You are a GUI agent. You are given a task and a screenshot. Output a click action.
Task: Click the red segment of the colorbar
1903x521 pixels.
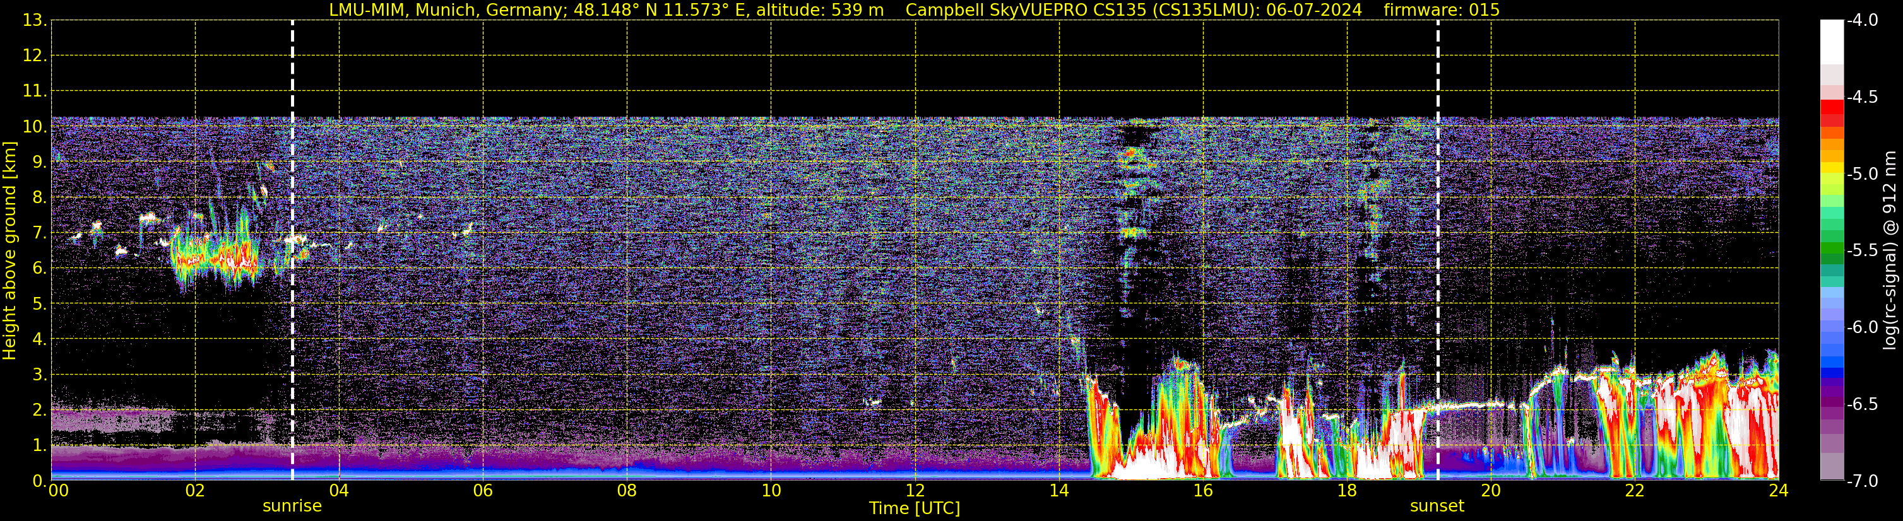pyautogui.click(x=1831, y=106)
